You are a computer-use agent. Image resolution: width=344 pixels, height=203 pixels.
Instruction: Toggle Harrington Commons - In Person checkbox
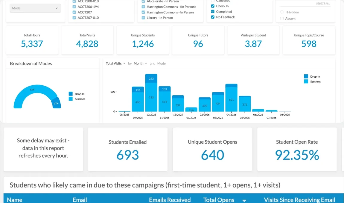[x=143, y=12]
